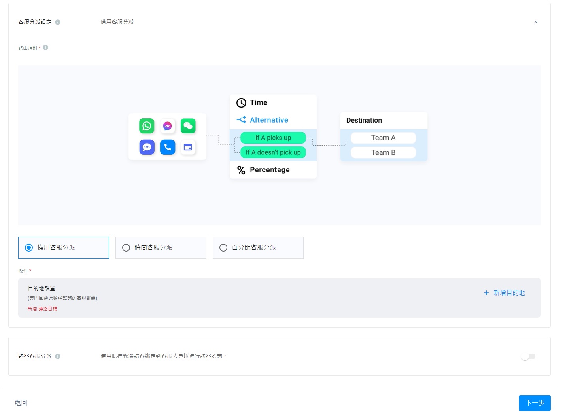
Task: Click the WeChat icon in the routing diagram
Action: (188, 126)
